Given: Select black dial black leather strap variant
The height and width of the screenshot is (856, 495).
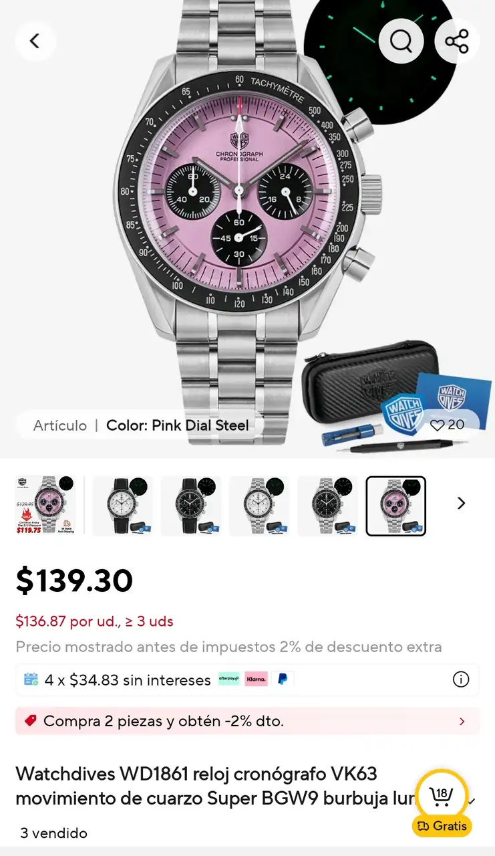Looking at the screenshot, I should click(190, 506).
